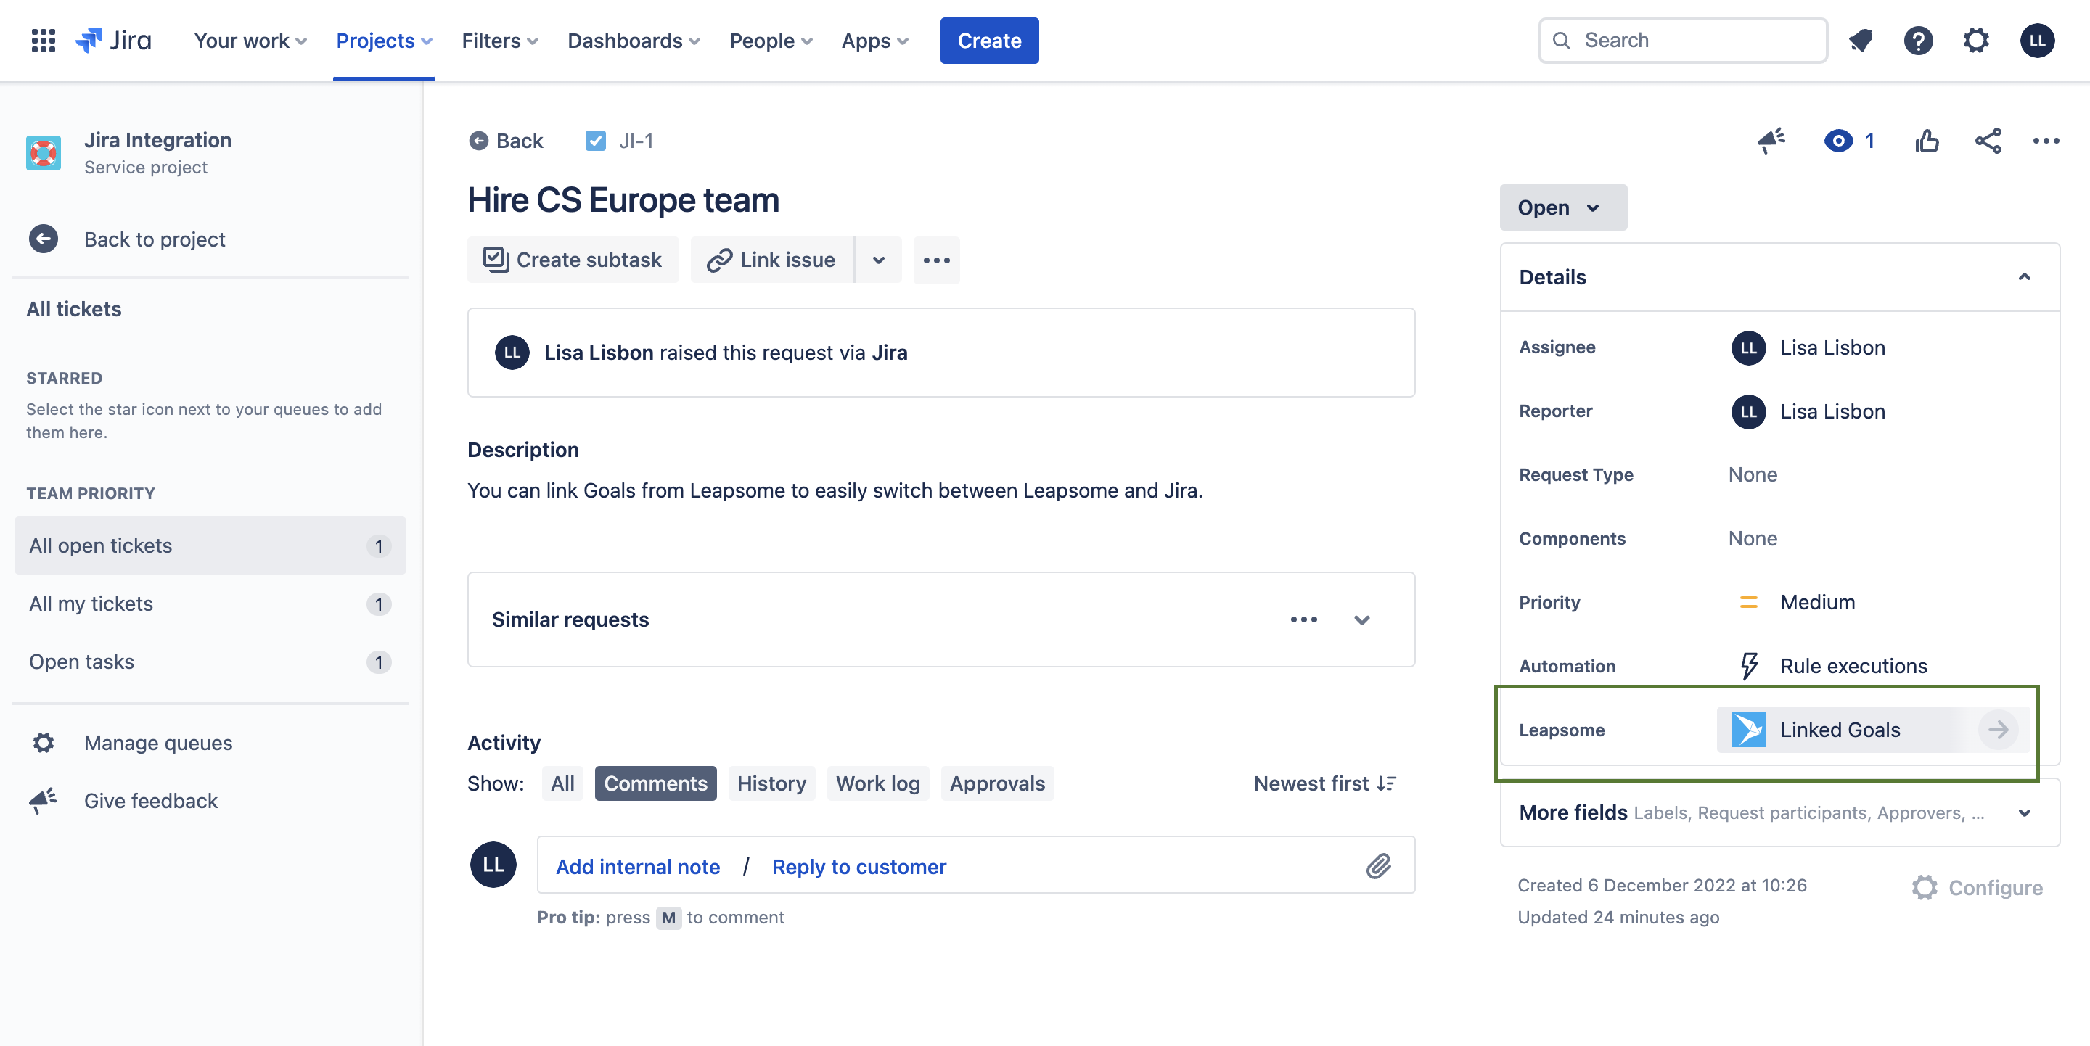The width and height of the screenshot is (2090, 1046).
Task: Go Back from the issue
Action: [x=507, y=141]
